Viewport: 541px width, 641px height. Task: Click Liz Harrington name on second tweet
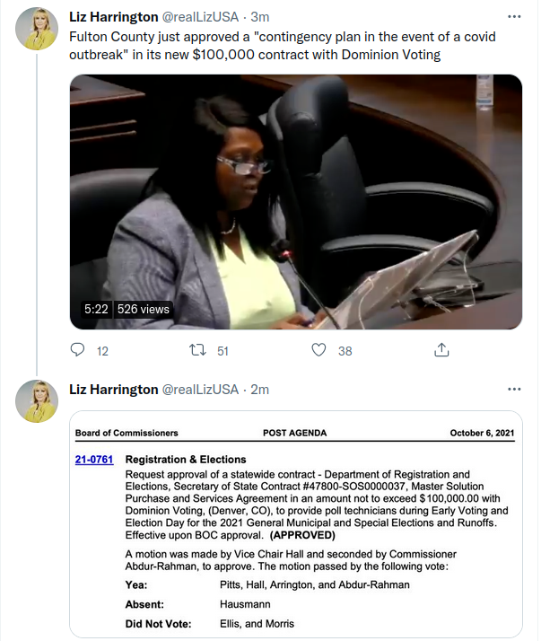tap(114, 390)
